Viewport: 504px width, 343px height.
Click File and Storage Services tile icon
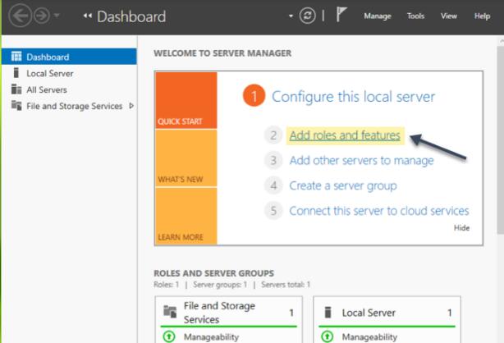pos(170,312)
